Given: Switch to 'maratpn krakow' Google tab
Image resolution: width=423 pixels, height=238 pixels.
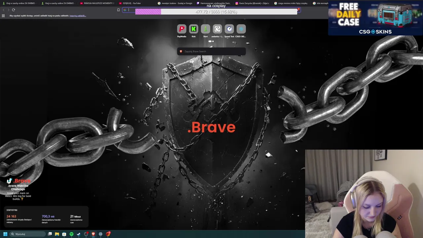Looking at the screenshot, I should (174, 3).
